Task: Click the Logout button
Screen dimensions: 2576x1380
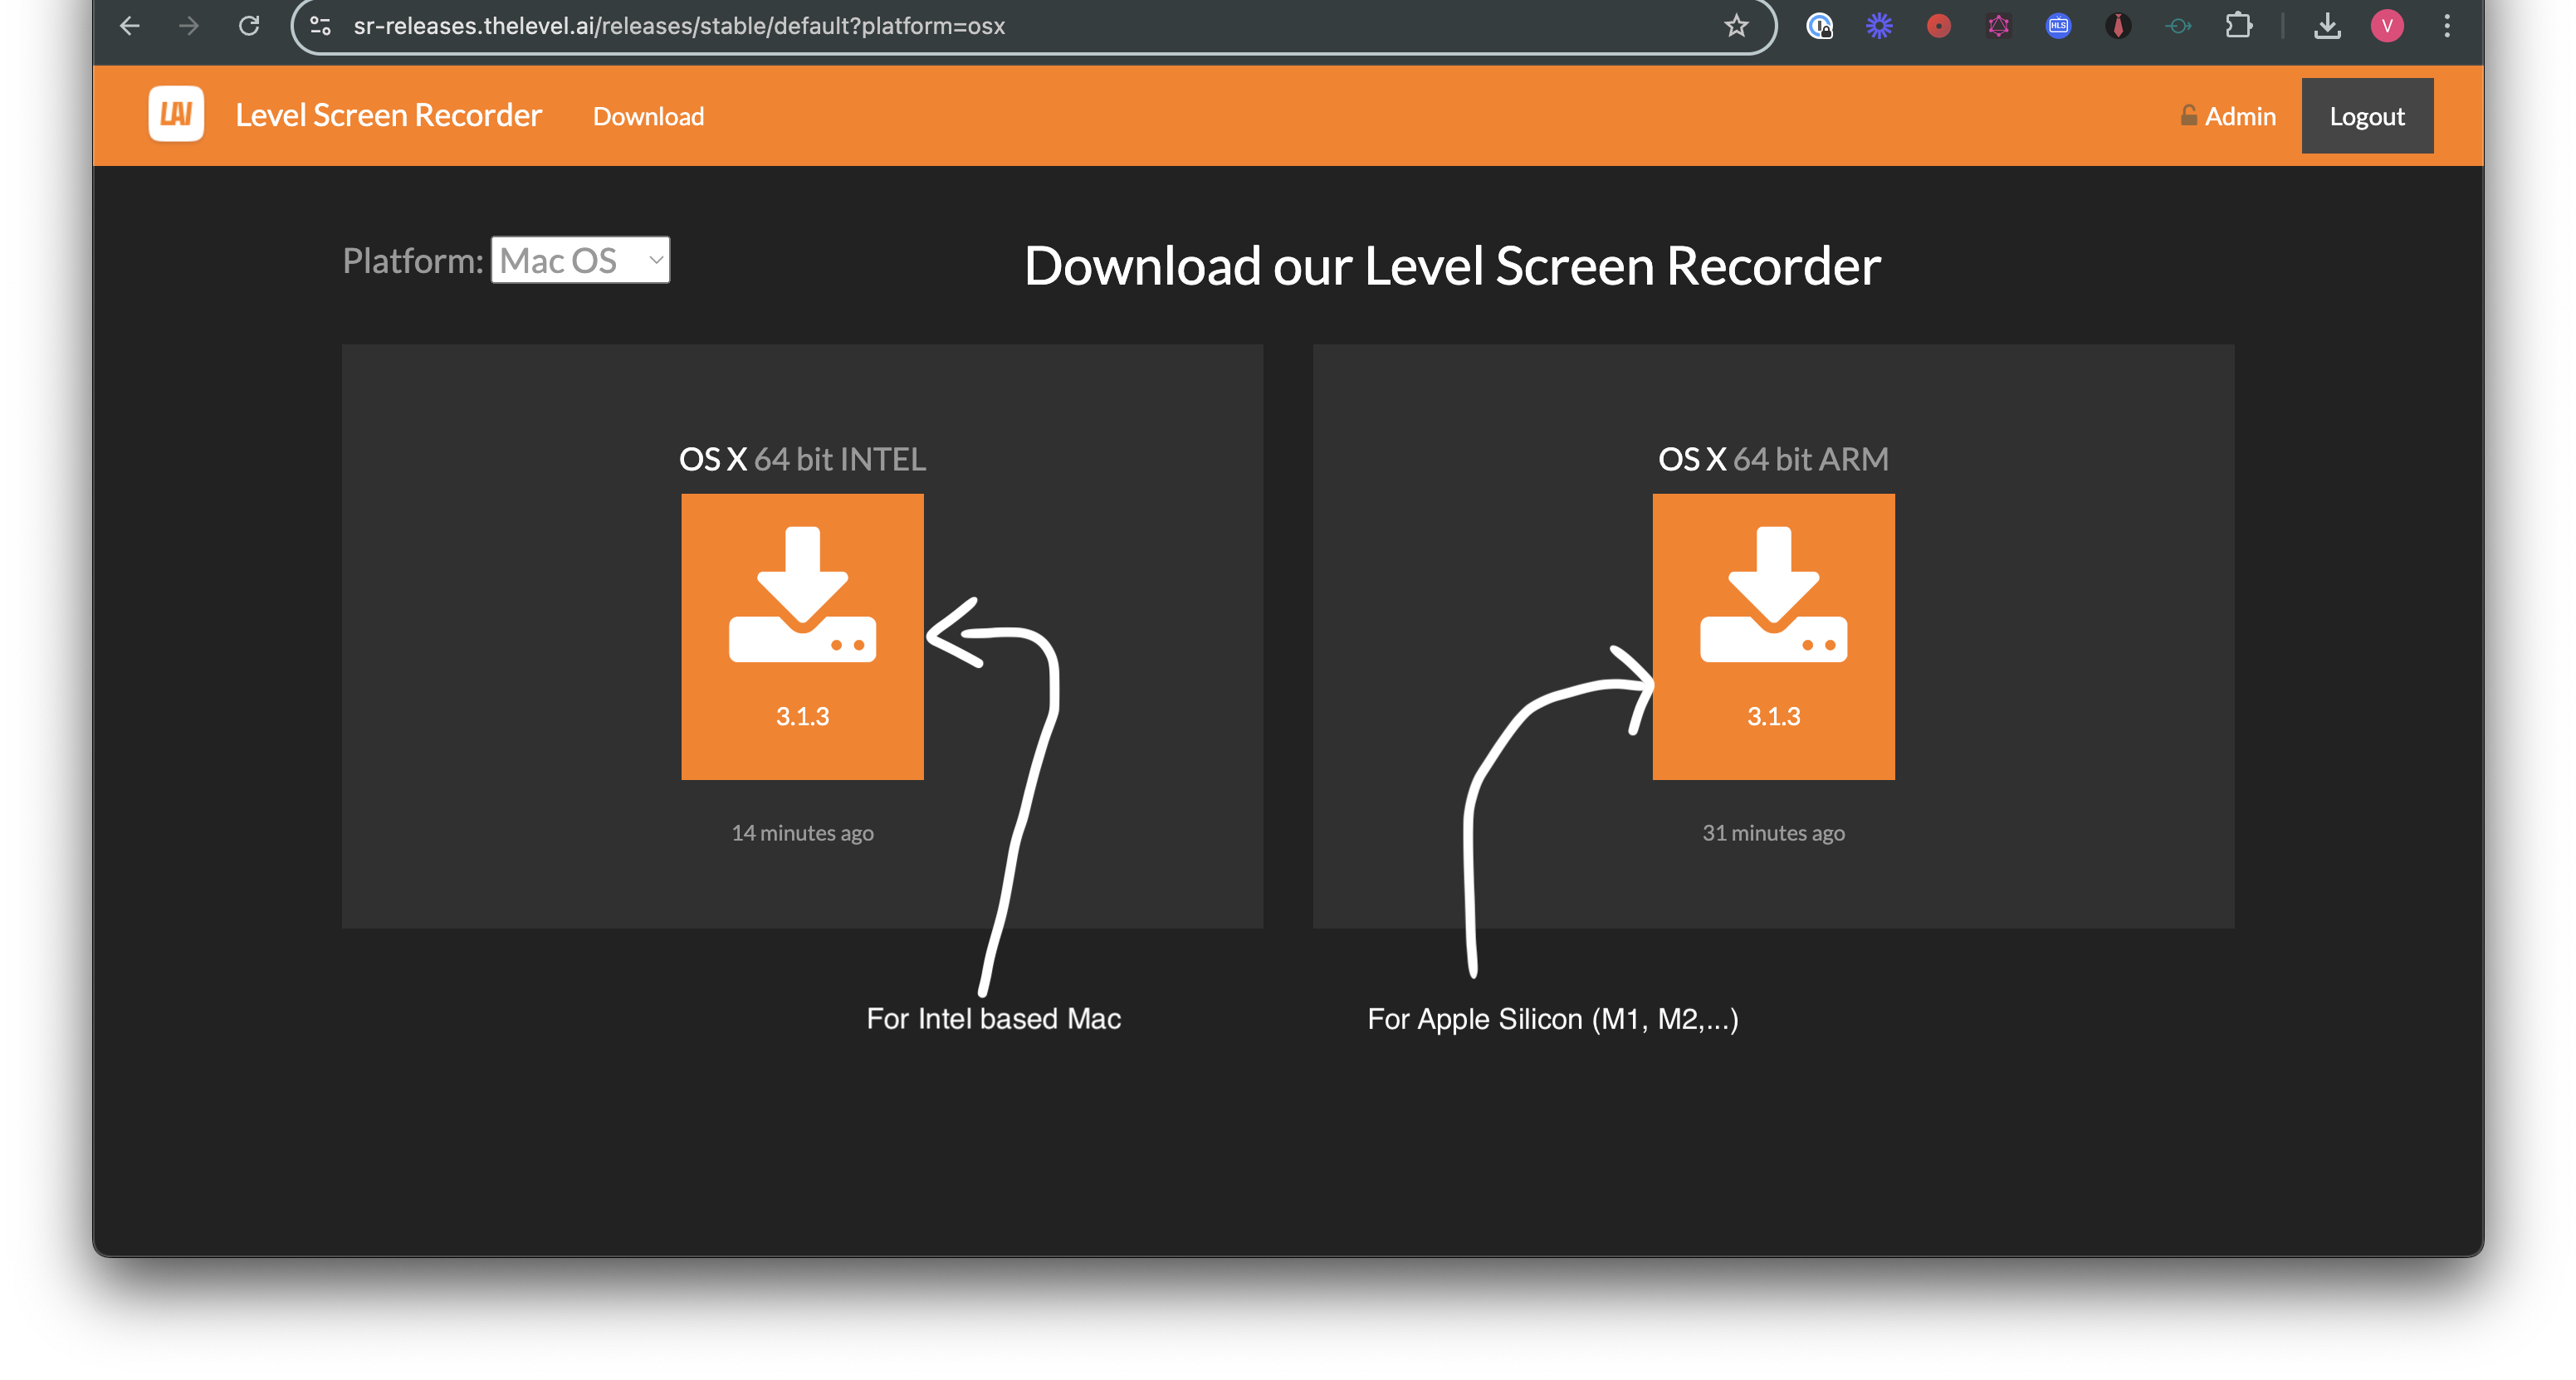Action: coord(2367,115)
